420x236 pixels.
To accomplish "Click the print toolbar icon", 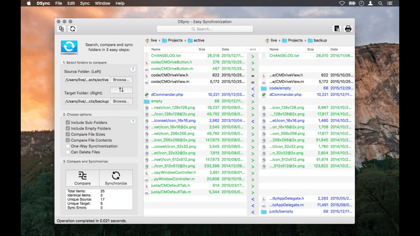I will coord(348,29).
